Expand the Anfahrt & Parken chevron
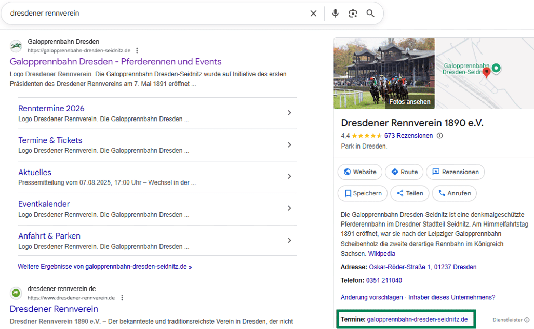This screenshot has height=329, width=534. [x=289, y=240]
